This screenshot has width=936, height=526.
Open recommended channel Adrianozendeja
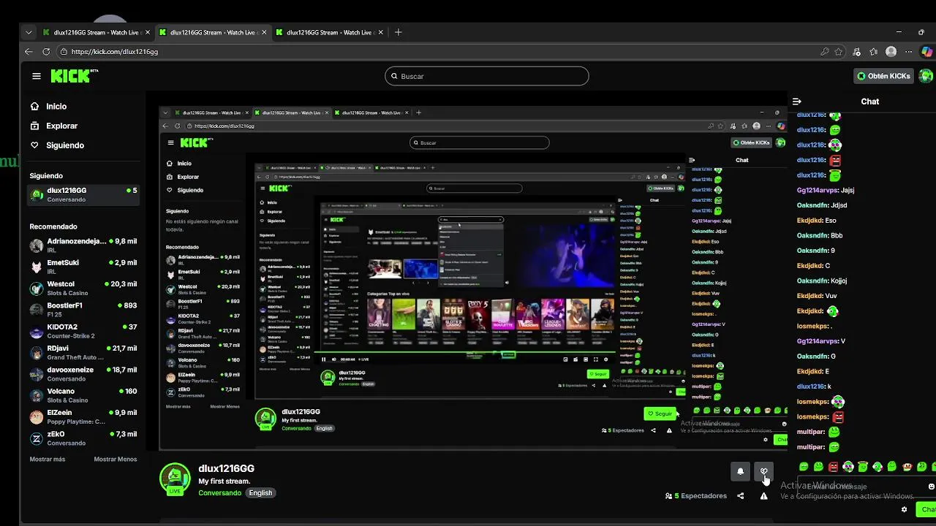83,245
